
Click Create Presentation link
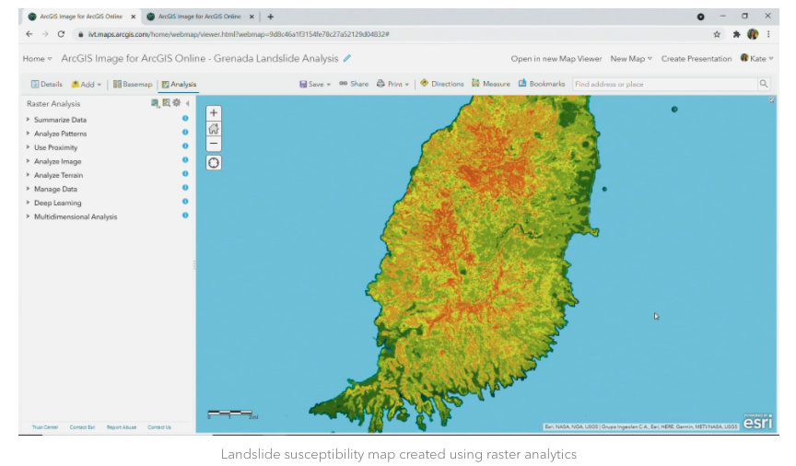(696, 59)
